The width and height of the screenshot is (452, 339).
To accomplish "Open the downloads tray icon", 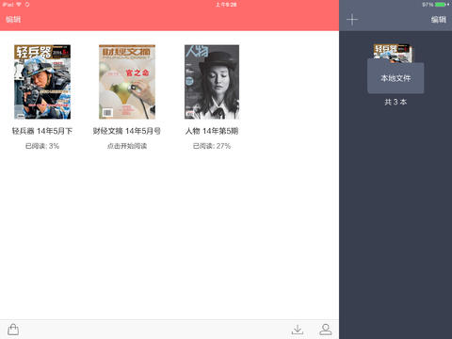I will click(x=298, y=330).
